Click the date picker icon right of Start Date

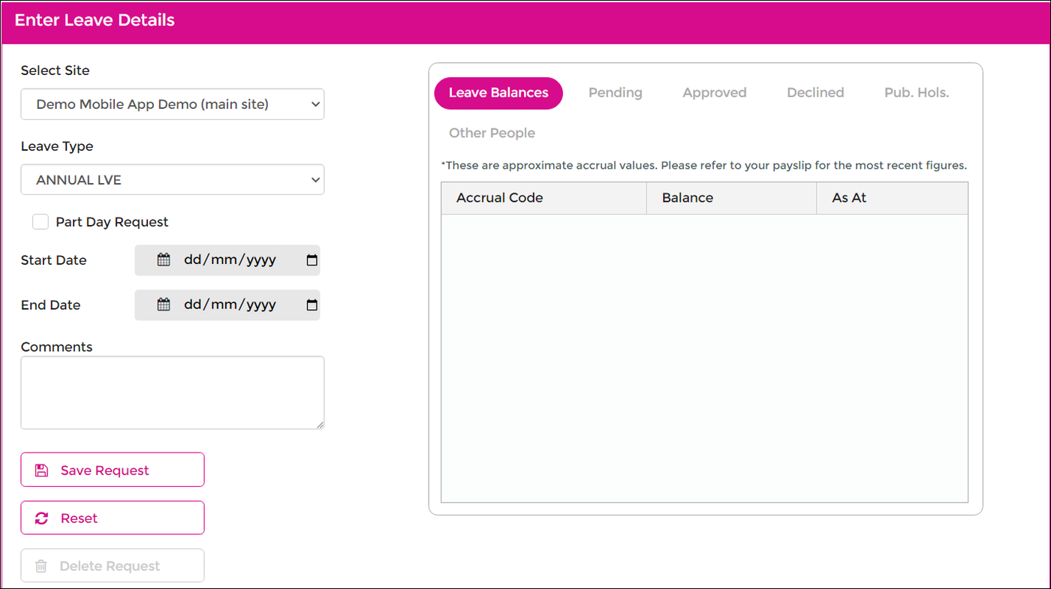(312, 260)
